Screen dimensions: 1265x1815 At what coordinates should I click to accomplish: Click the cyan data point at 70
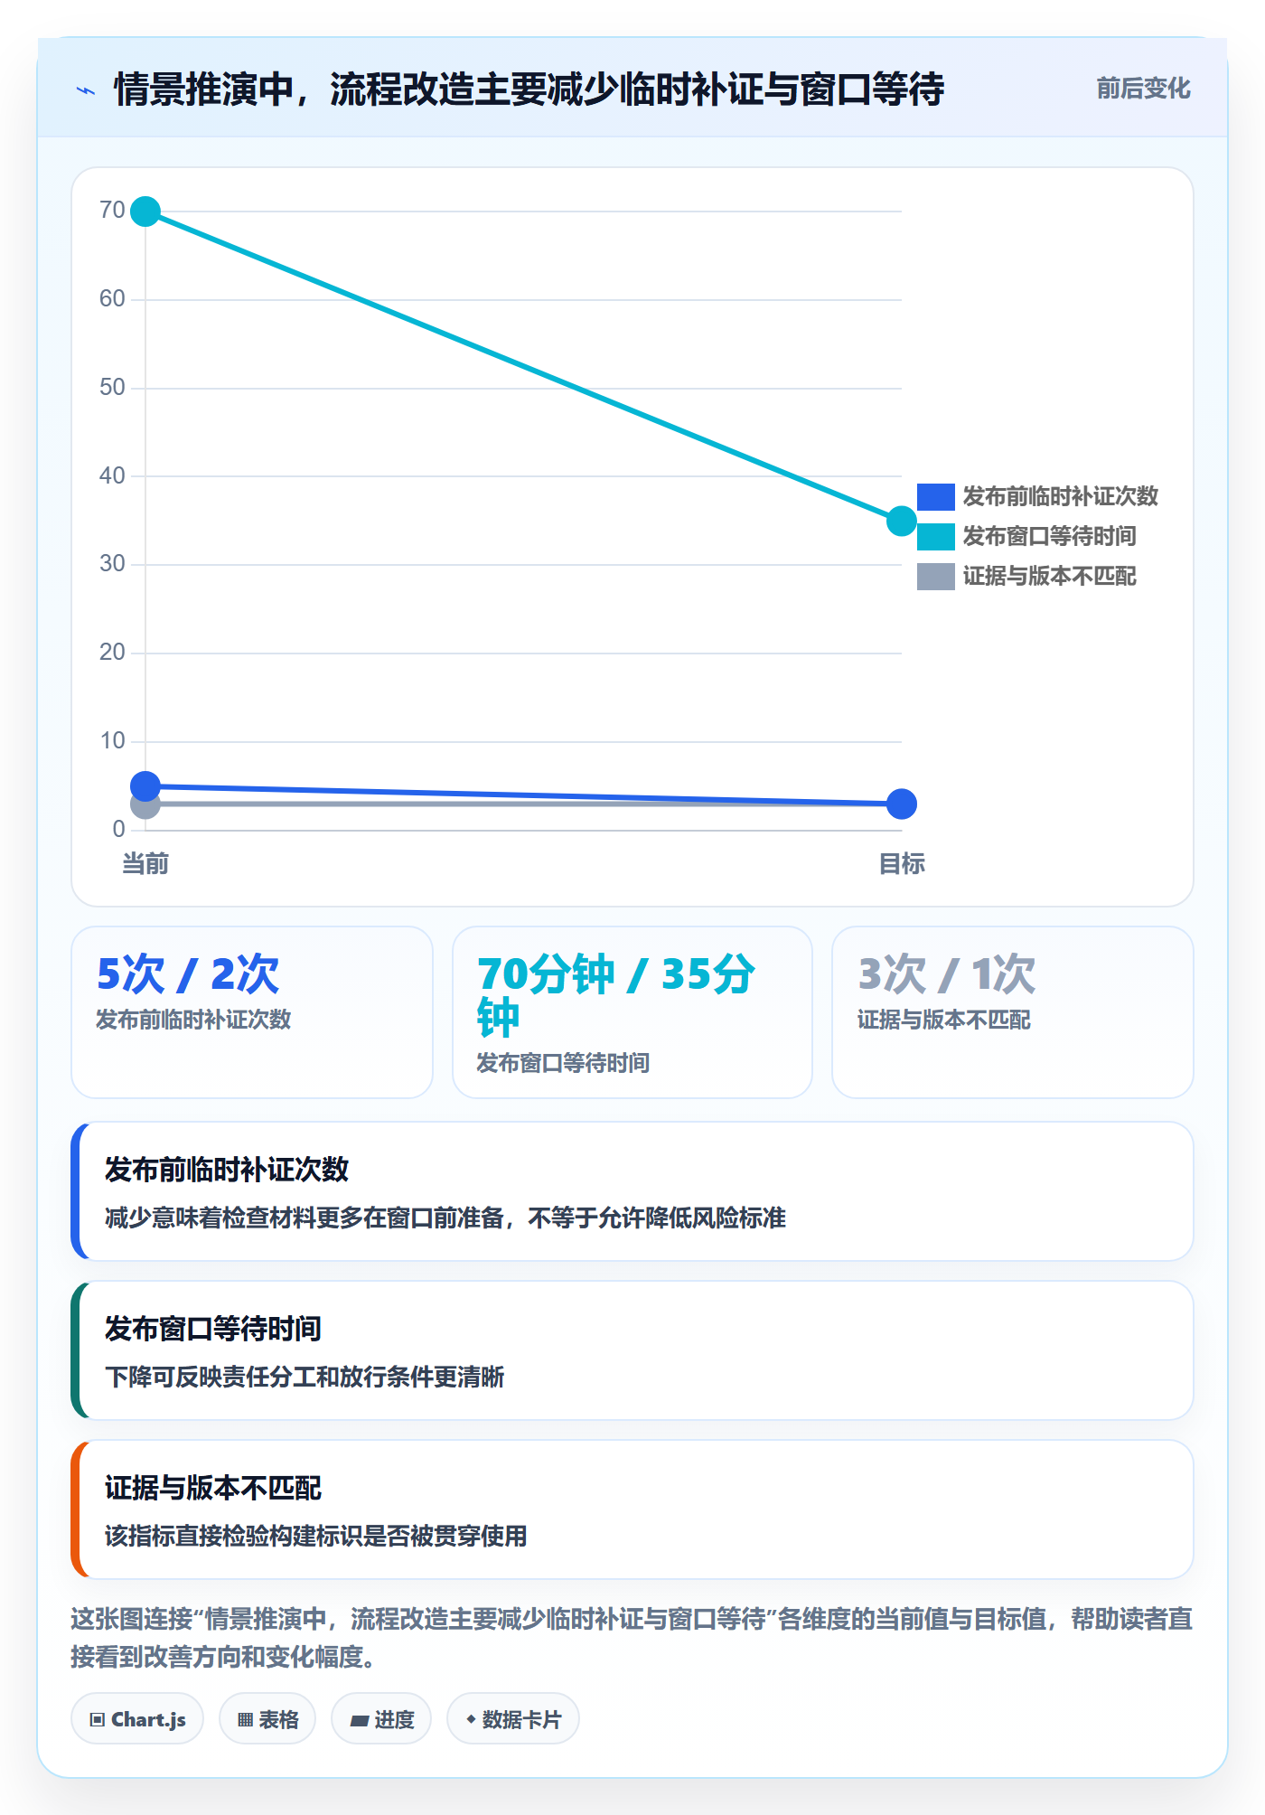[145, 212]
